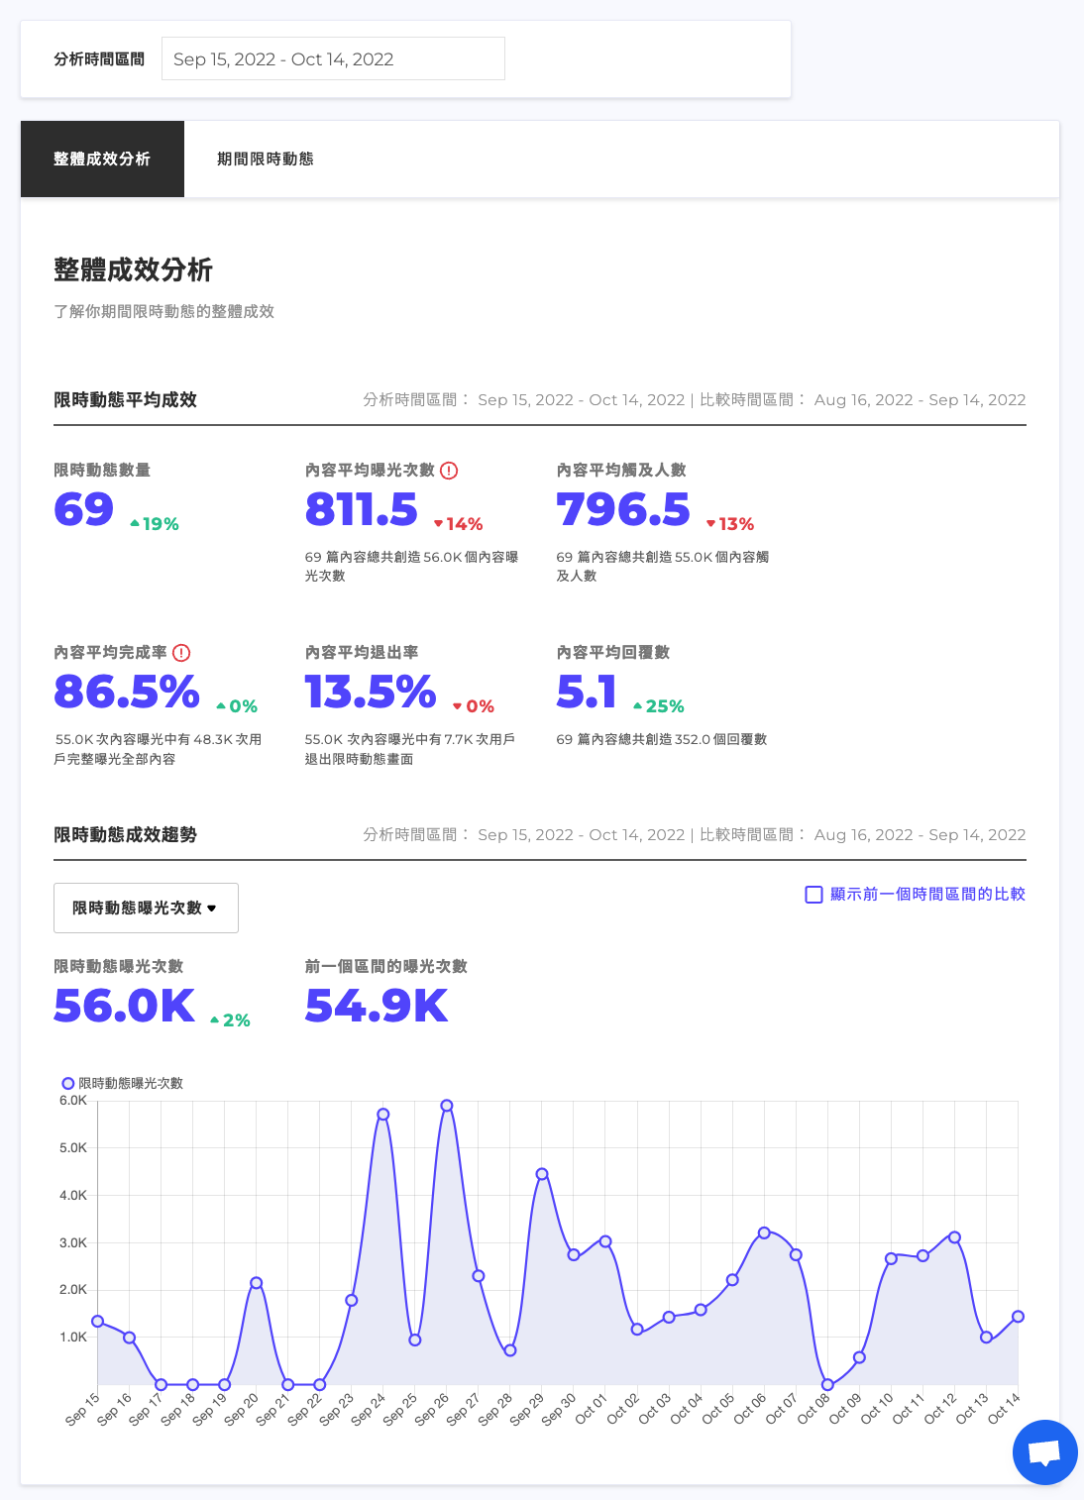Click the 13% decrease indicator
The height and width of the screenshot is (1500, 1084).
click(x=730, y=524)
